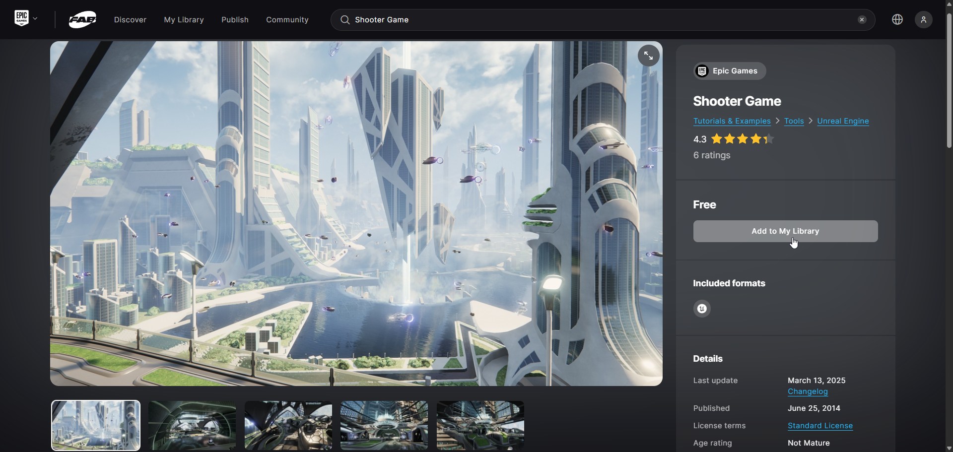Image resolution: width=953 pixels, height=452 pixels.
Task: Click the Included formats heading
Action: 729,283
